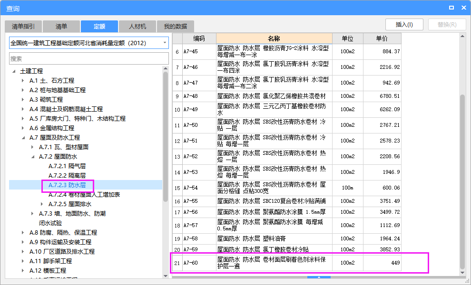
Task: Expand A.1 土、石方工程
Action: point(23,80)
